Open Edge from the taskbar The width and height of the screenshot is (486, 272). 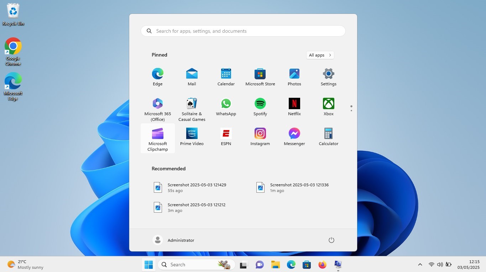tap(291, 265)
